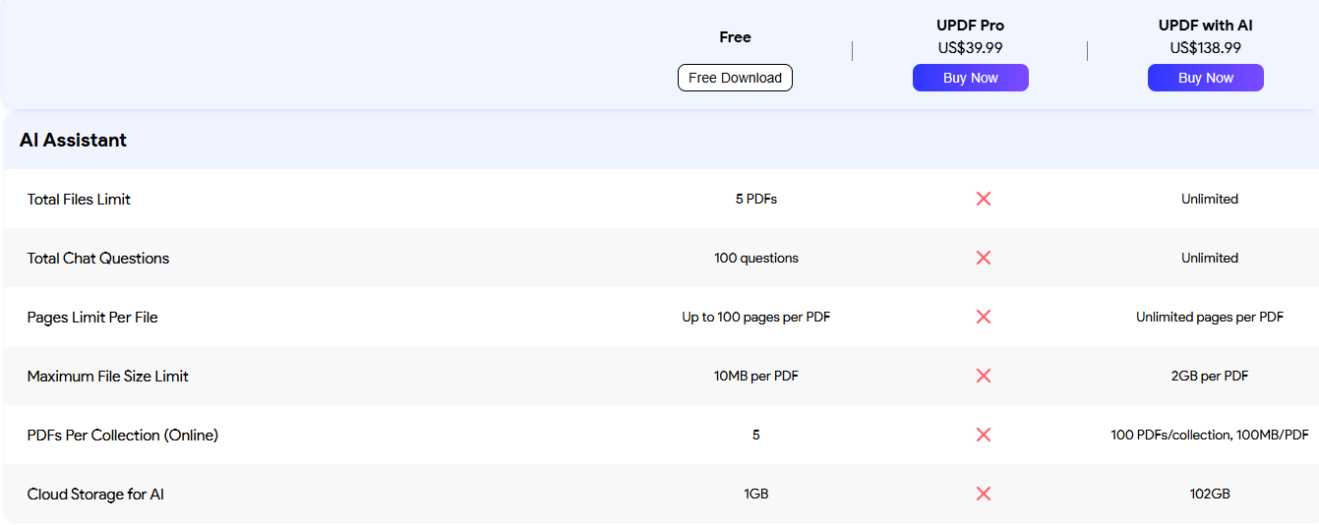The width and height of the screenshot is (1319, 525).
Task: Click the 2GB per PDF cell
Action: point(1210,376)
